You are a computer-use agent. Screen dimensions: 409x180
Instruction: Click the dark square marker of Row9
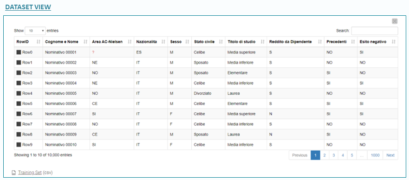point(19,145)
